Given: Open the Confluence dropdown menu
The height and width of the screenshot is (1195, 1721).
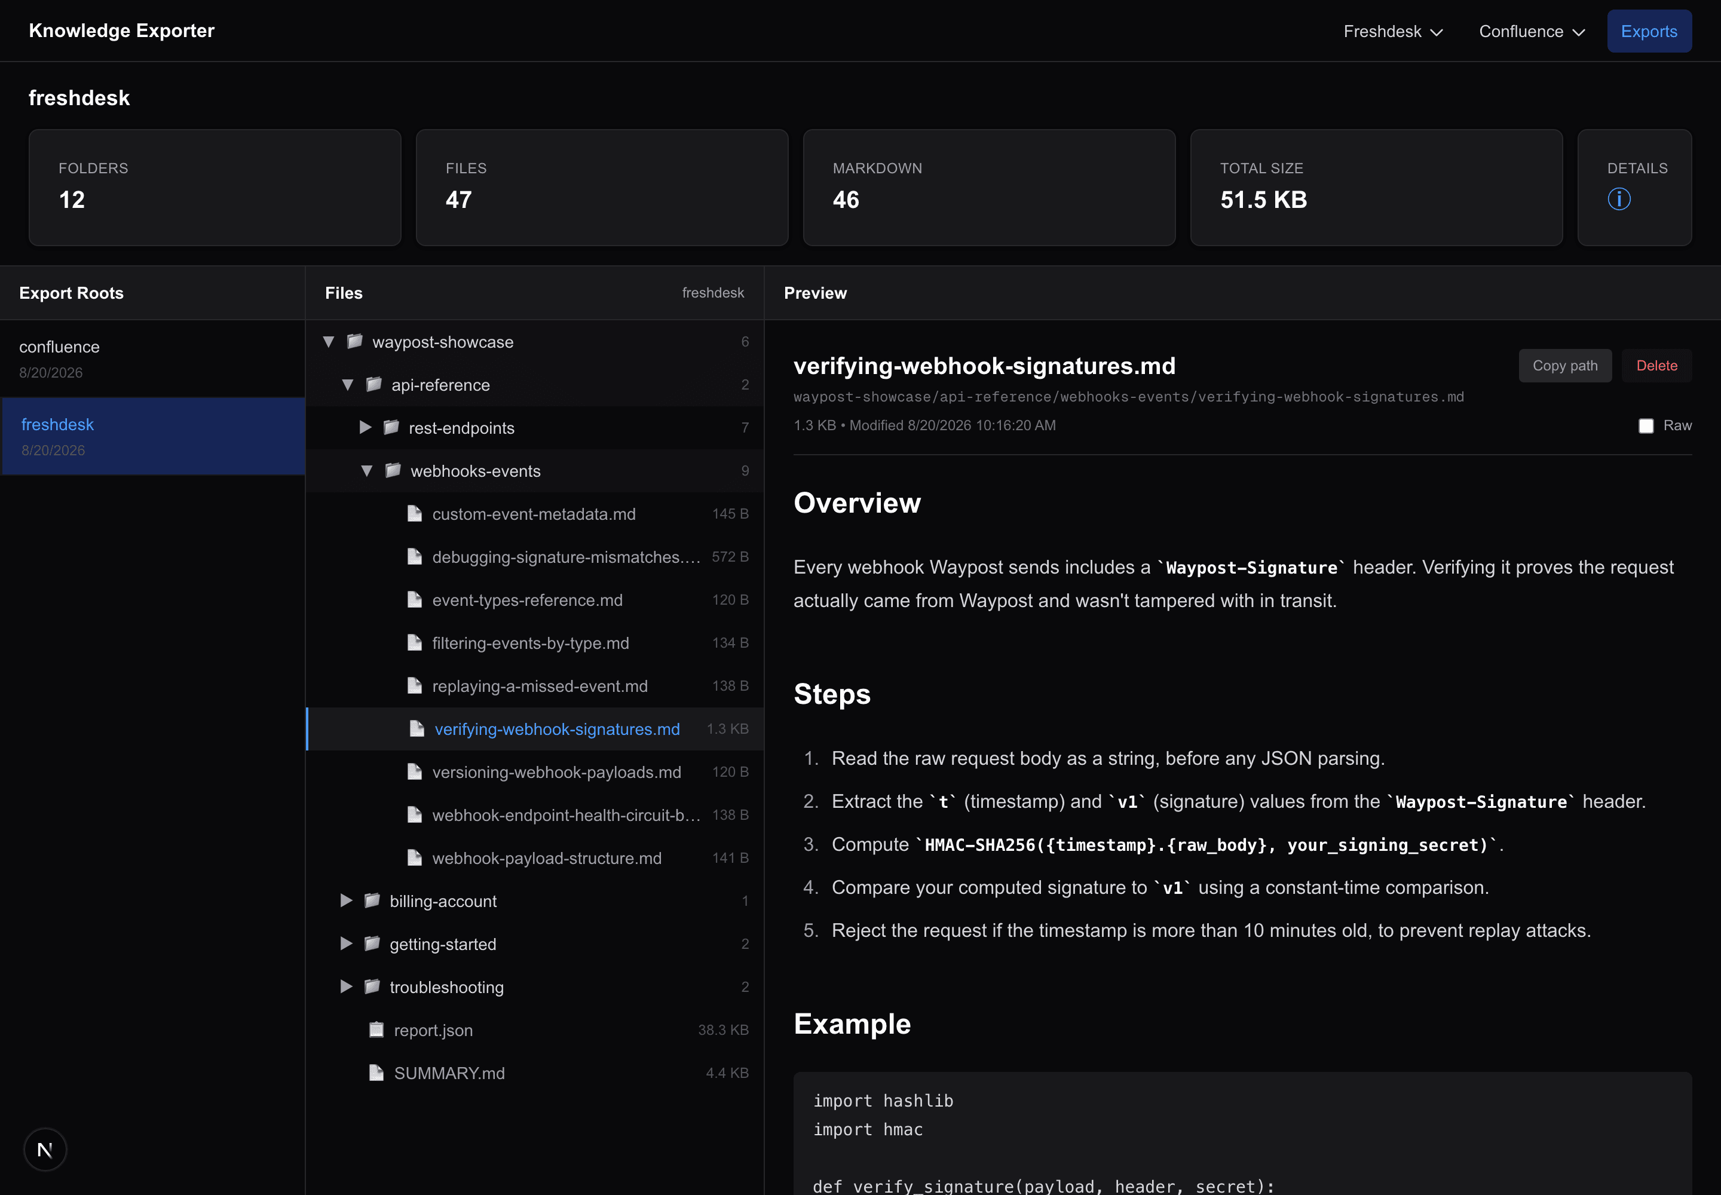Looking at the screenshot, I should click(1532, 32).
